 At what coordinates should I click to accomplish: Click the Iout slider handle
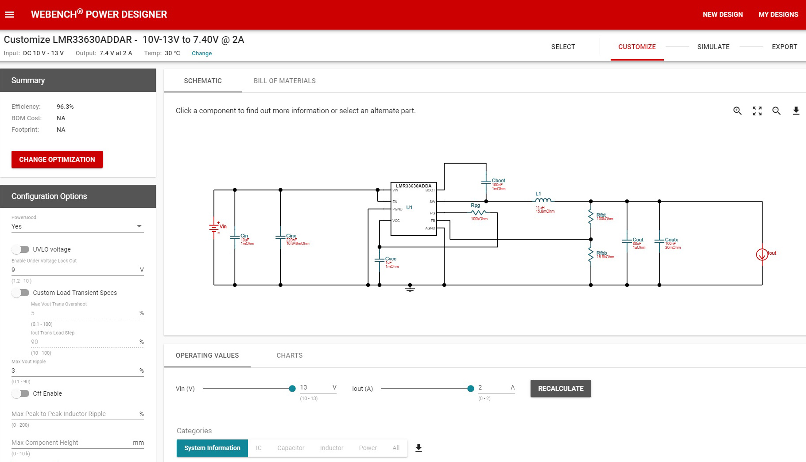[471, 389]
